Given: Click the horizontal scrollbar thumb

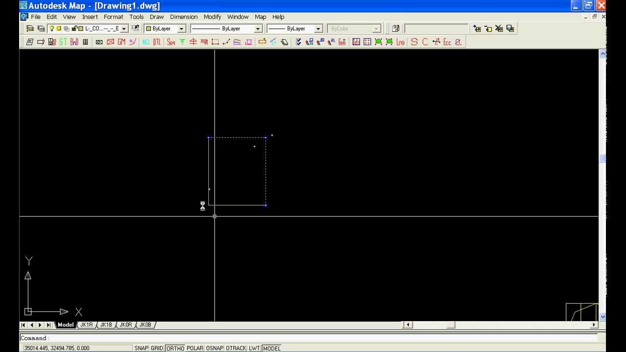Looking at the screenshot, I should point(451,325).
